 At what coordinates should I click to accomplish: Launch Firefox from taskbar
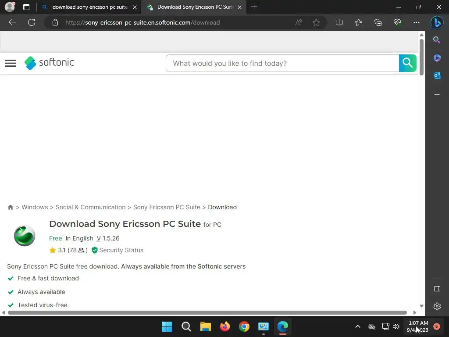pyautogui.click(x=225, y=326)
